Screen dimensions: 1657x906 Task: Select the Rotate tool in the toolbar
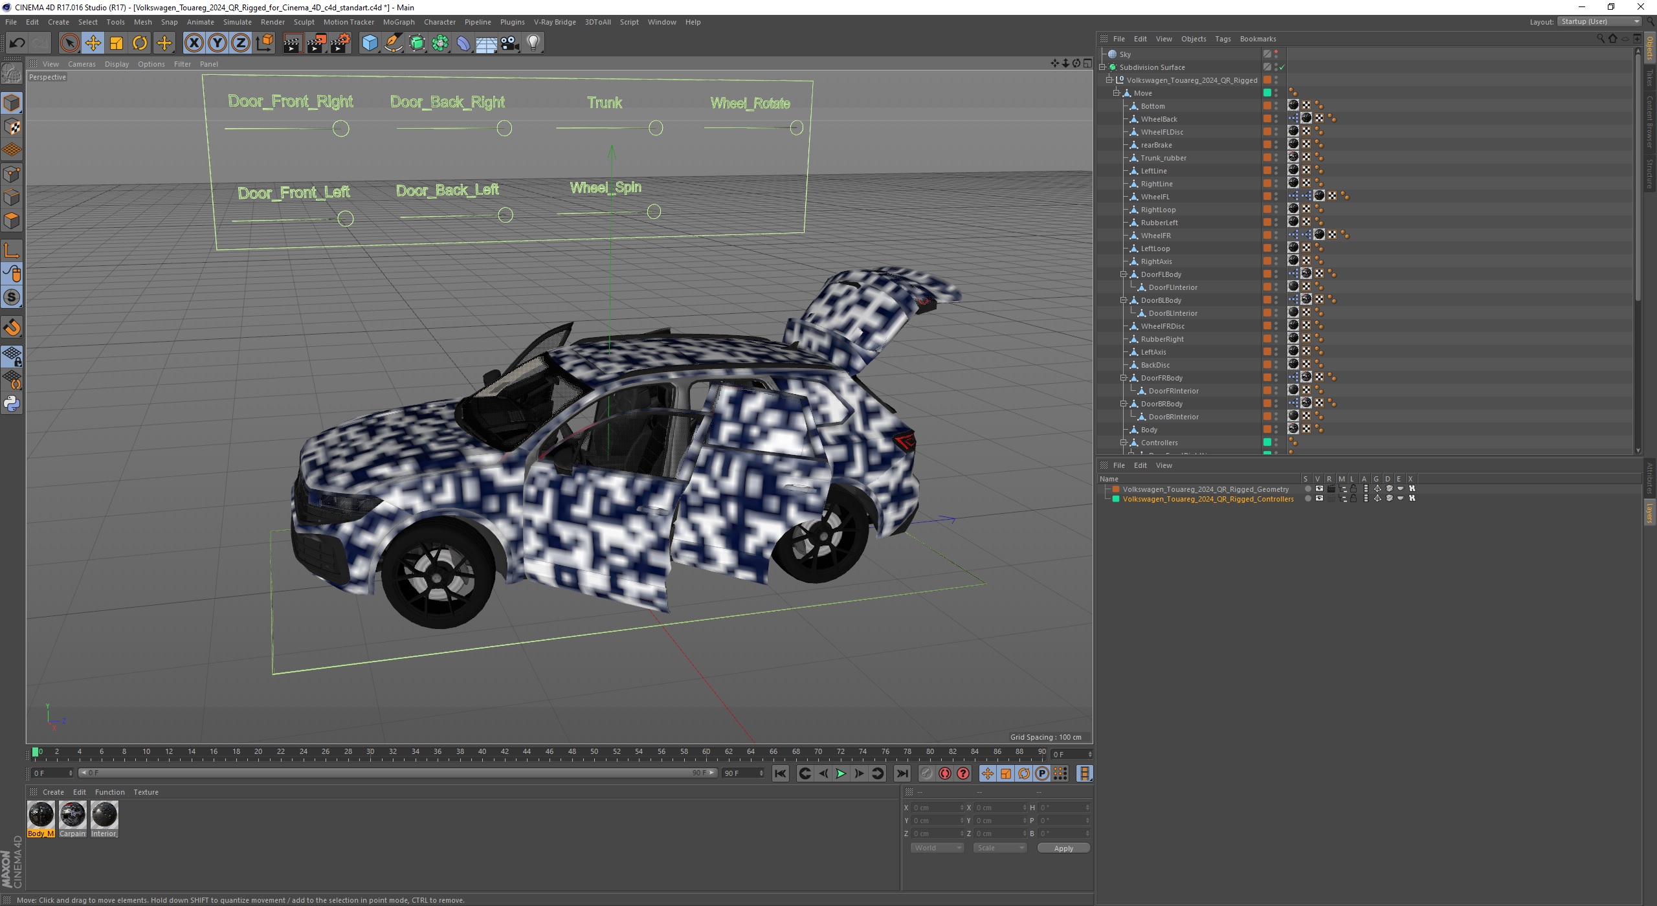(x=140, y=43)
